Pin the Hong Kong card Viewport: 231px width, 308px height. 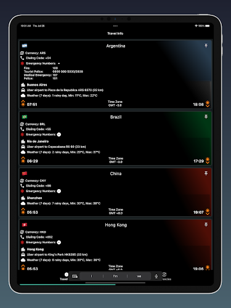pyautogui.click(x=206, y=225)
